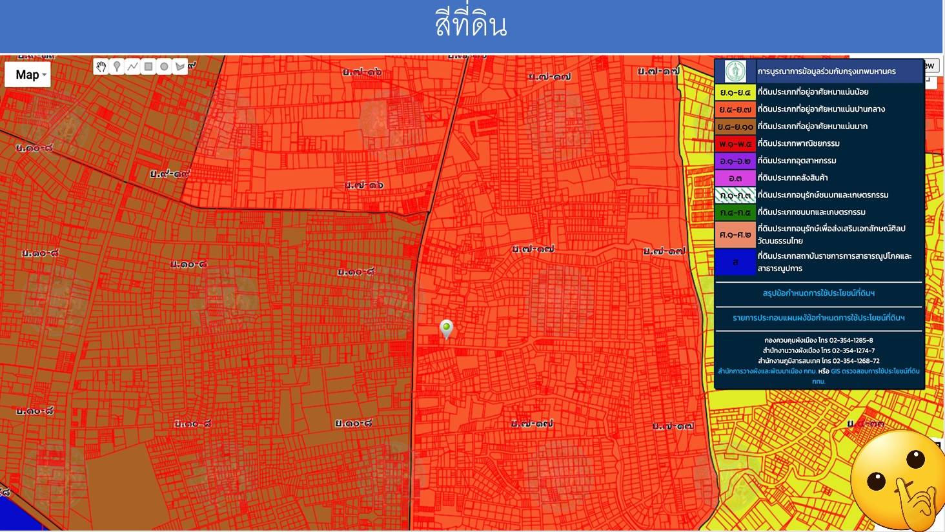Open สรุปข้อกำหนดการใช้ประโยชน์ที่ดินฯ link
This screenshot has height=532, width=945.
(818, 293)
